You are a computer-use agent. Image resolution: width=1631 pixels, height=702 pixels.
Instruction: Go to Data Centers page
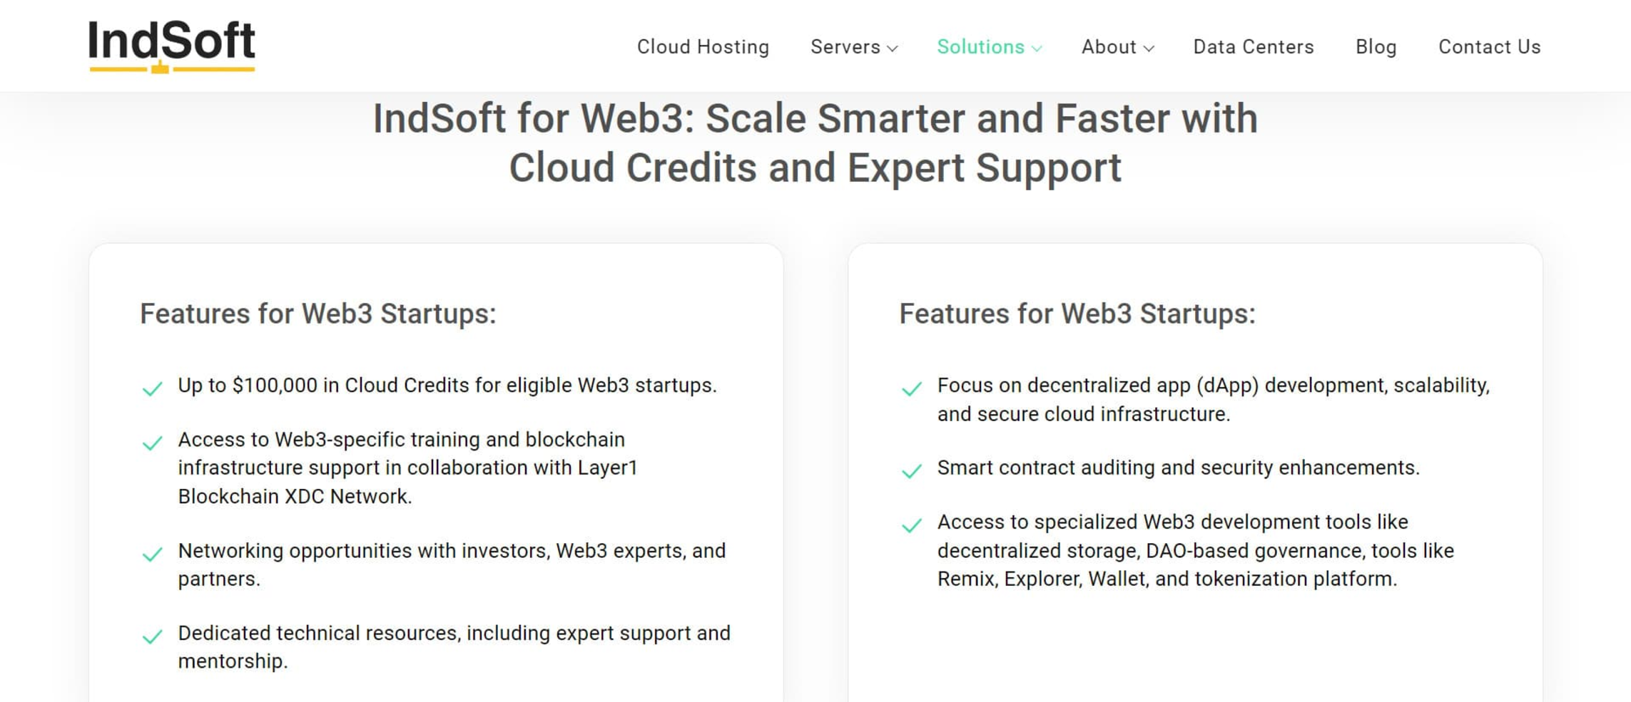click(1254, 47)
